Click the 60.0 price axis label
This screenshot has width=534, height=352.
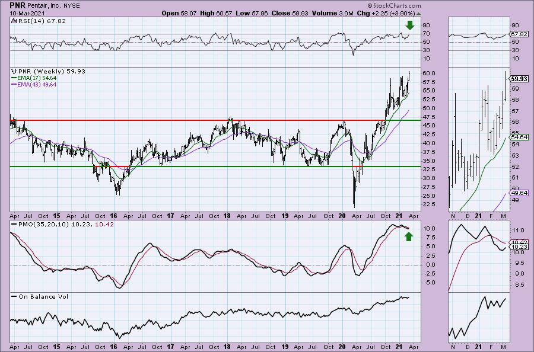[x=429, y=73]
